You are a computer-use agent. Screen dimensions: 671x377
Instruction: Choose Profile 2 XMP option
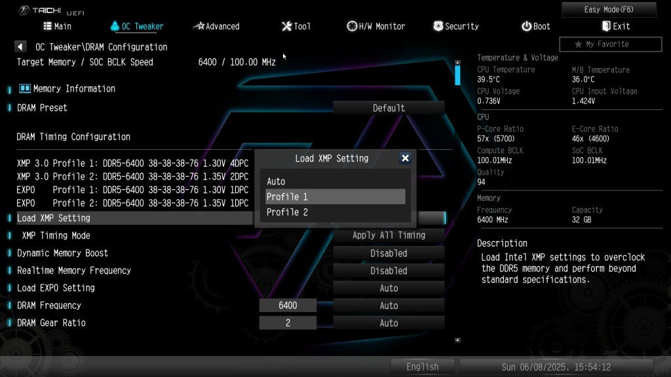[x=335, y=213]
